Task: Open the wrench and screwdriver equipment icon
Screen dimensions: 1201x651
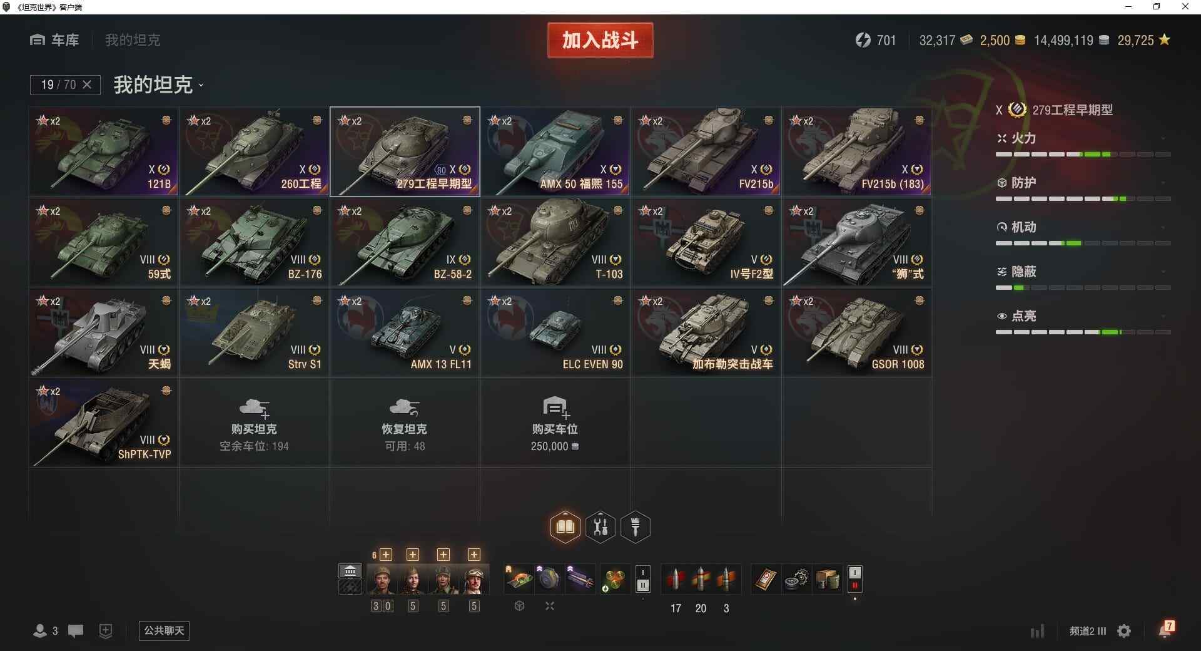Action: (600, 527)
